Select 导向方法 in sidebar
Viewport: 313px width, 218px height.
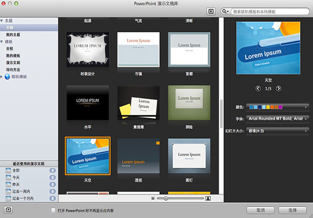coord(13,69)
